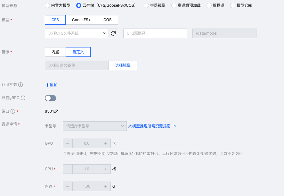Click the GPU value field 0.0
The image size is (284, 196).
(87, 143)
